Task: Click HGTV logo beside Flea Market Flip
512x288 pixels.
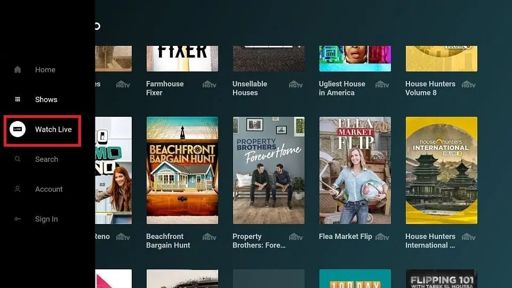Action: [x=382, y=237]
